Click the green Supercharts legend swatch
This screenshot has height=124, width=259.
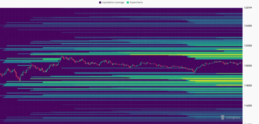(x=128, y=2)
